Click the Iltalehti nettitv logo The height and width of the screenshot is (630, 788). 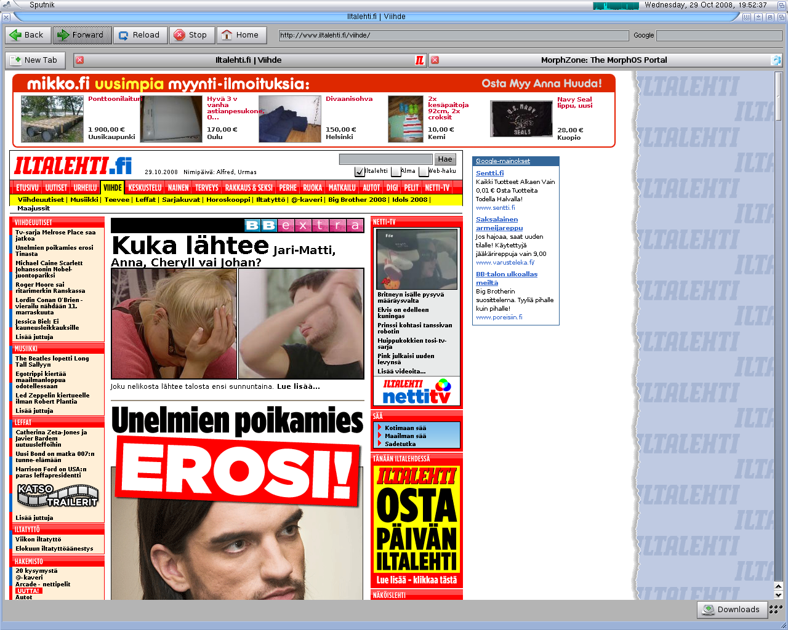[417, 391]
